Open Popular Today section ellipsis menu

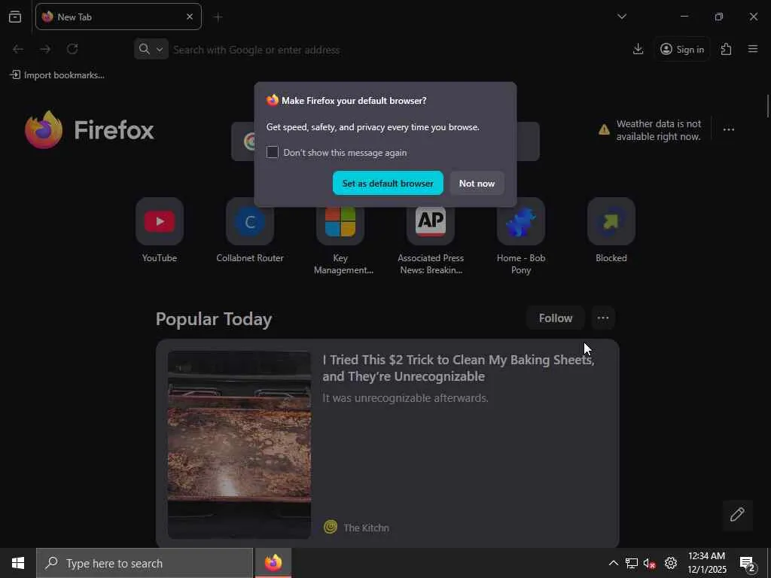603,318
